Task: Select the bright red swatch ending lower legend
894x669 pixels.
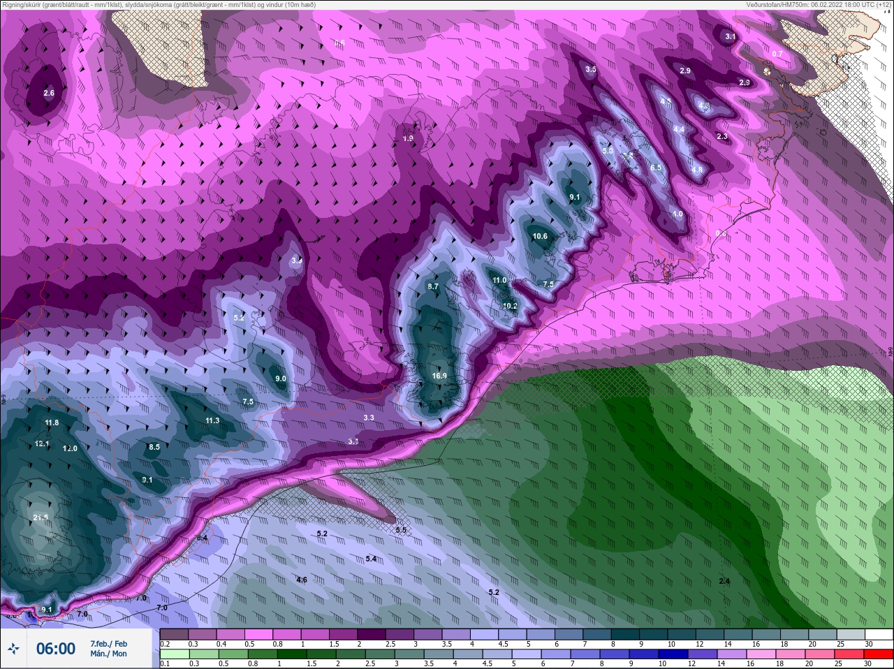Action: (879, 654)
